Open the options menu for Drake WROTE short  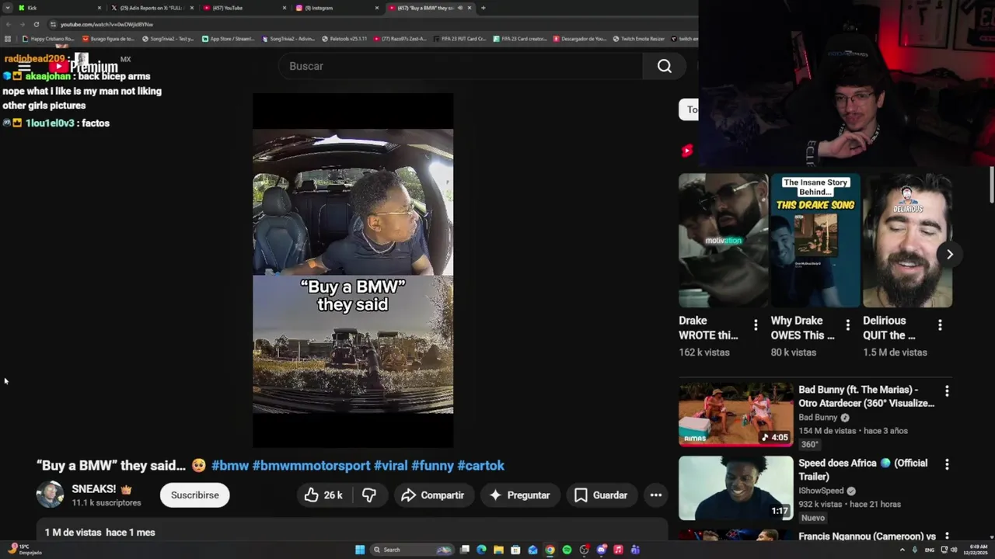(756, 325)
